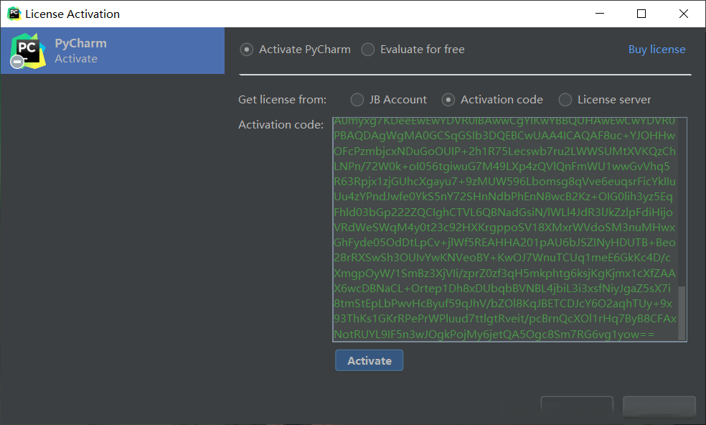Click the large PyCharm product icon in the sidebar
This screenshot has height=425, width=706.
(27, 49)
